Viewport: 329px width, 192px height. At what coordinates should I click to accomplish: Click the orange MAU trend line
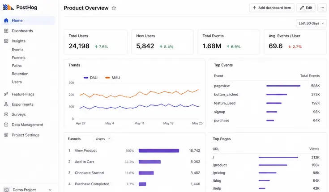pyautogui.click(x=139, y=92)
